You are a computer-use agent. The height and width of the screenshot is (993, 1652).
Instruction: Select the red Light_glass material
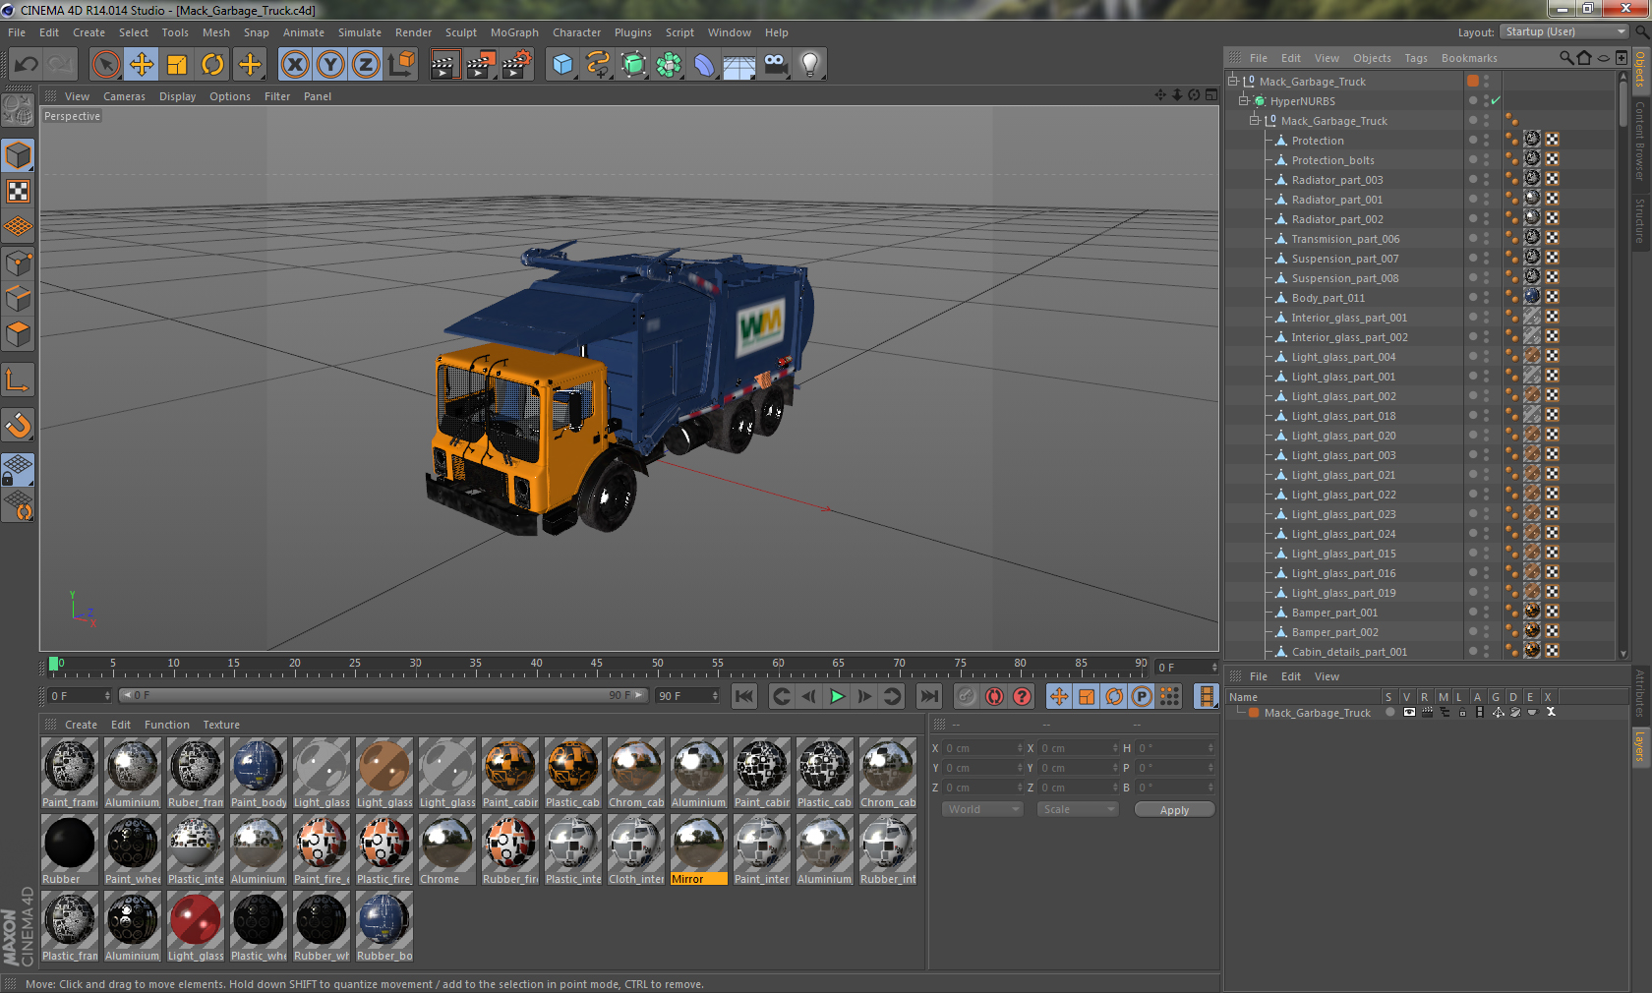(x=196, y=928)
